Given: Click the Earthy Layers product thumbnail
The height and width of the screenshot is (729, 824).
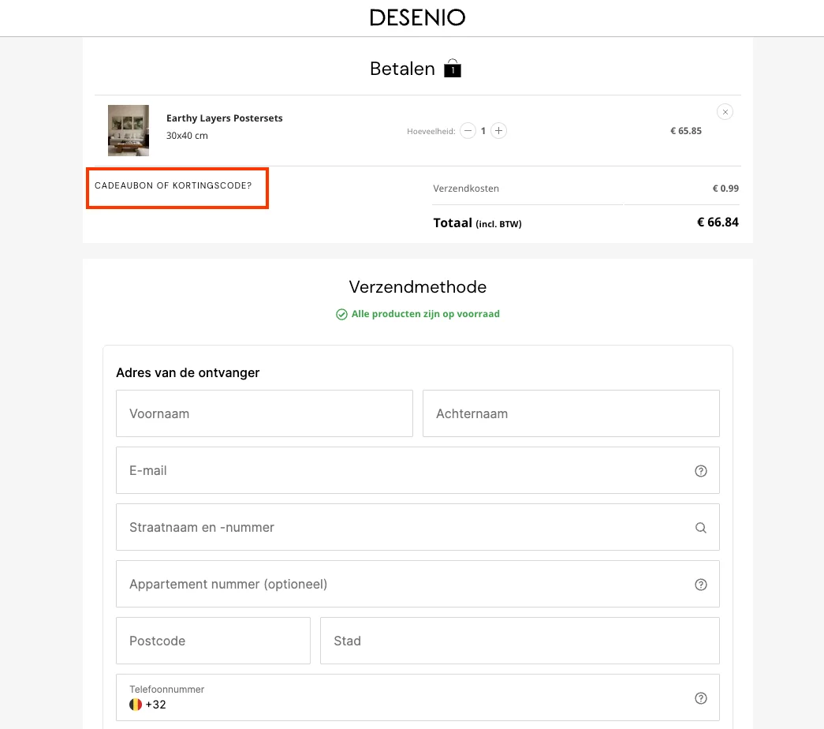Looking at the screenshot, I should (x=129, y=130).
